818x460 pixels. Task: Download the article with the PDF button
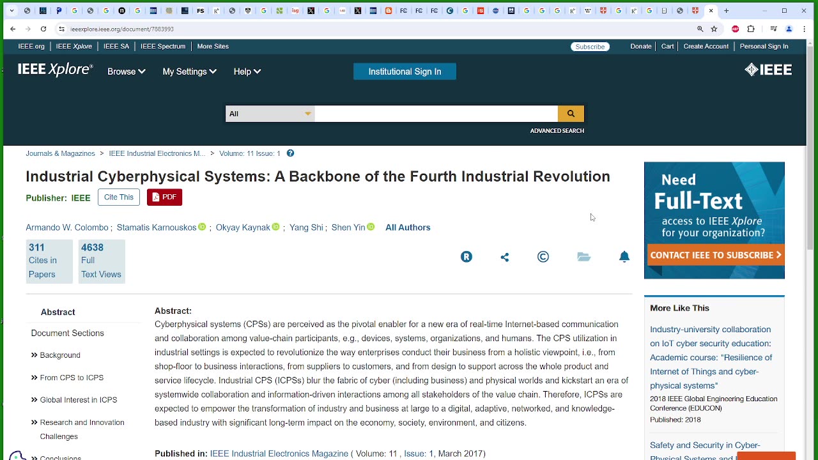(164, 197)
